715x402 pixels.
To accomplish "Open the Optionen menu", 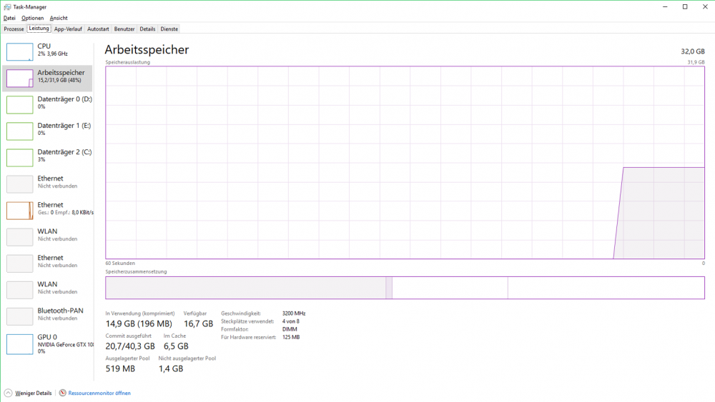I will [32, 18].
